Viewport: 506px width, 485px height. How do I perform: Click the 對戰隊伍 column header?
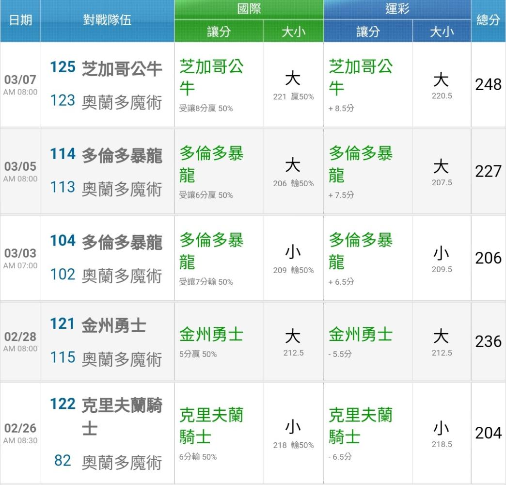[107, 20]
